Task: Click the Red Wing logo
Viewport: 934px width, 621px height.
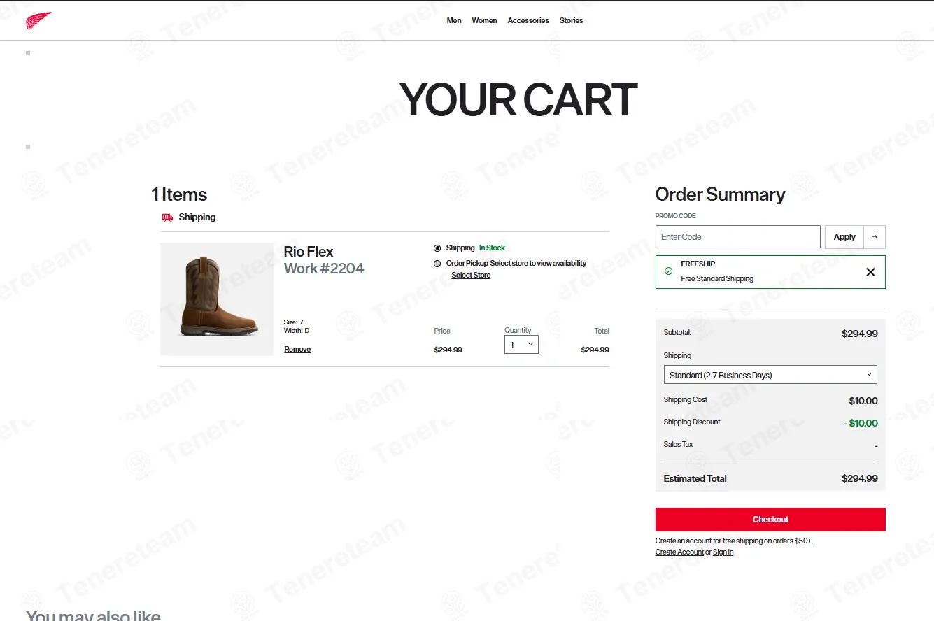Action: [x=38, y=21]
